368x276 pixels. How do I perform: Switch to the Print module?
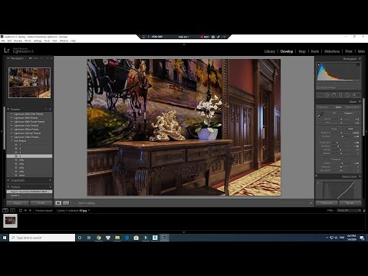[x=349, y=51]
